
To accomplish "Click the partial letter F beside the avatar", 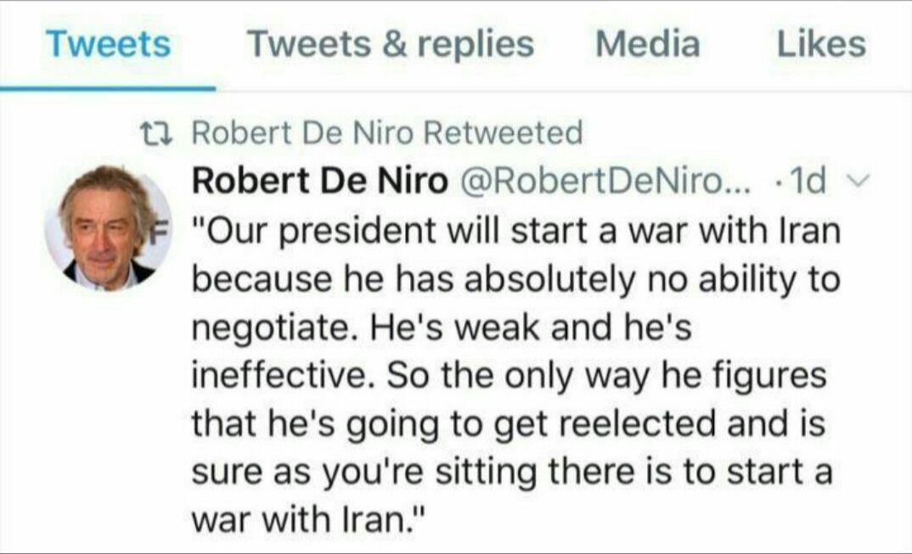I will click(x=179, y=228).
